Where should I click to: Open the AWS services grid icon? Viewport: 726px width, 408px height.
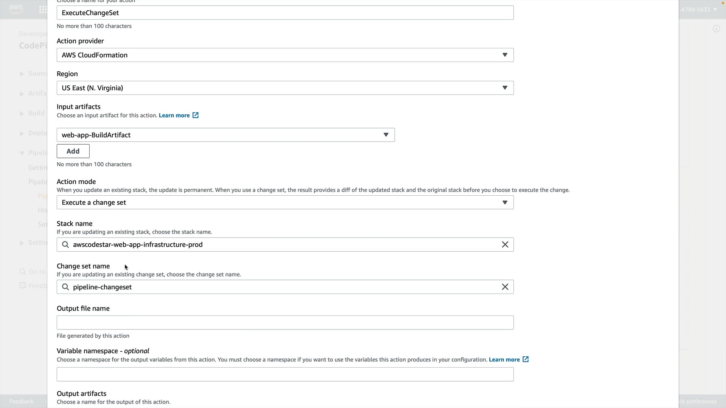click(x=42, y=9)
